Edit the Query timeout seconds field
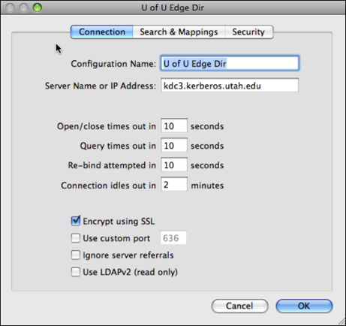The height and width of the screenshot is (326, 346). (x=174, y=145)
